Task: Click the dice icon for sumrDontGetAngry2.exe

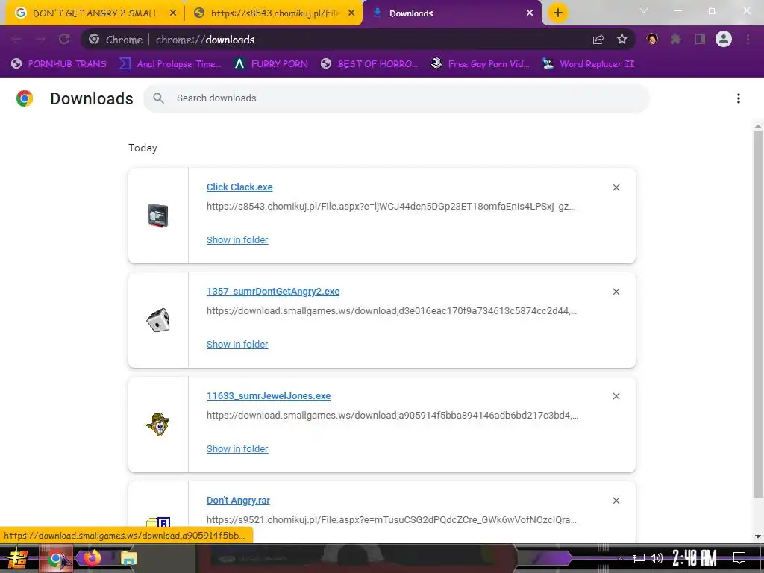Action: click(158, 320)
